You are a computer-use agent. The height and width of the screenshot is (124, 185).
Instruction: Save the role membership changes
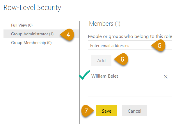106,111
